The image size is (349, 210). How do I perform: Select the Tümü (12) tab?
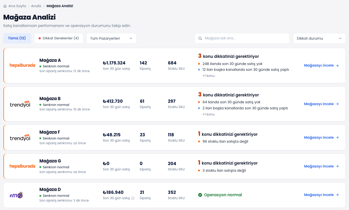[17, 38]
